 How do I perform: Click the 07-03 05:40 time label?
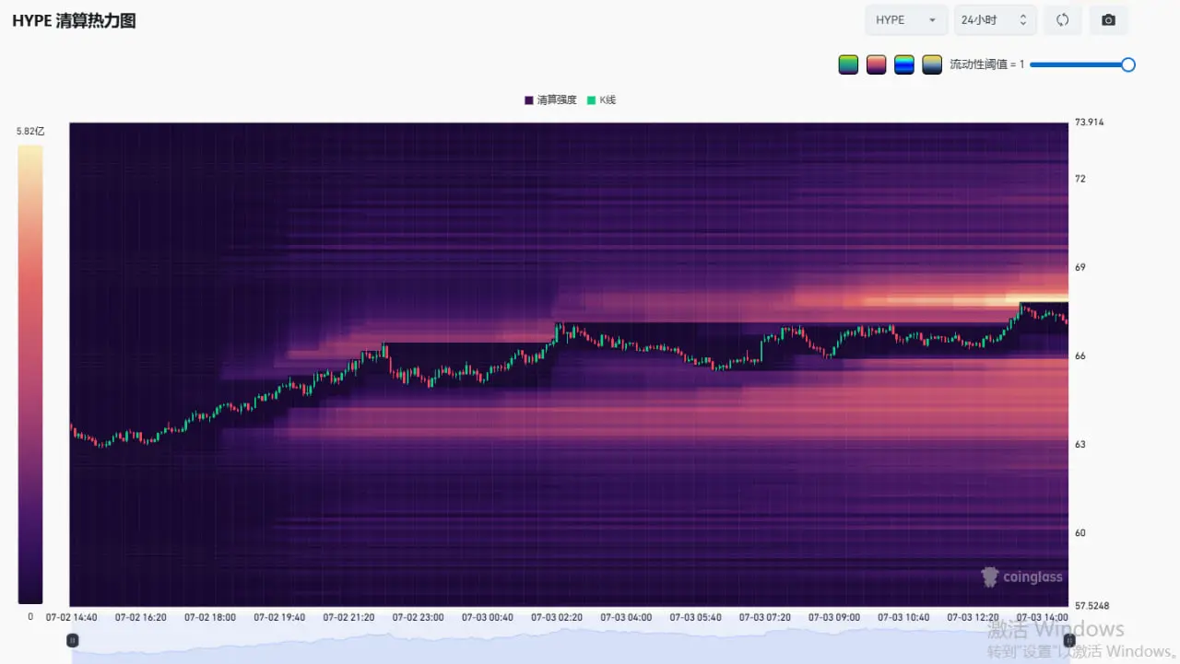coord(695,618)
